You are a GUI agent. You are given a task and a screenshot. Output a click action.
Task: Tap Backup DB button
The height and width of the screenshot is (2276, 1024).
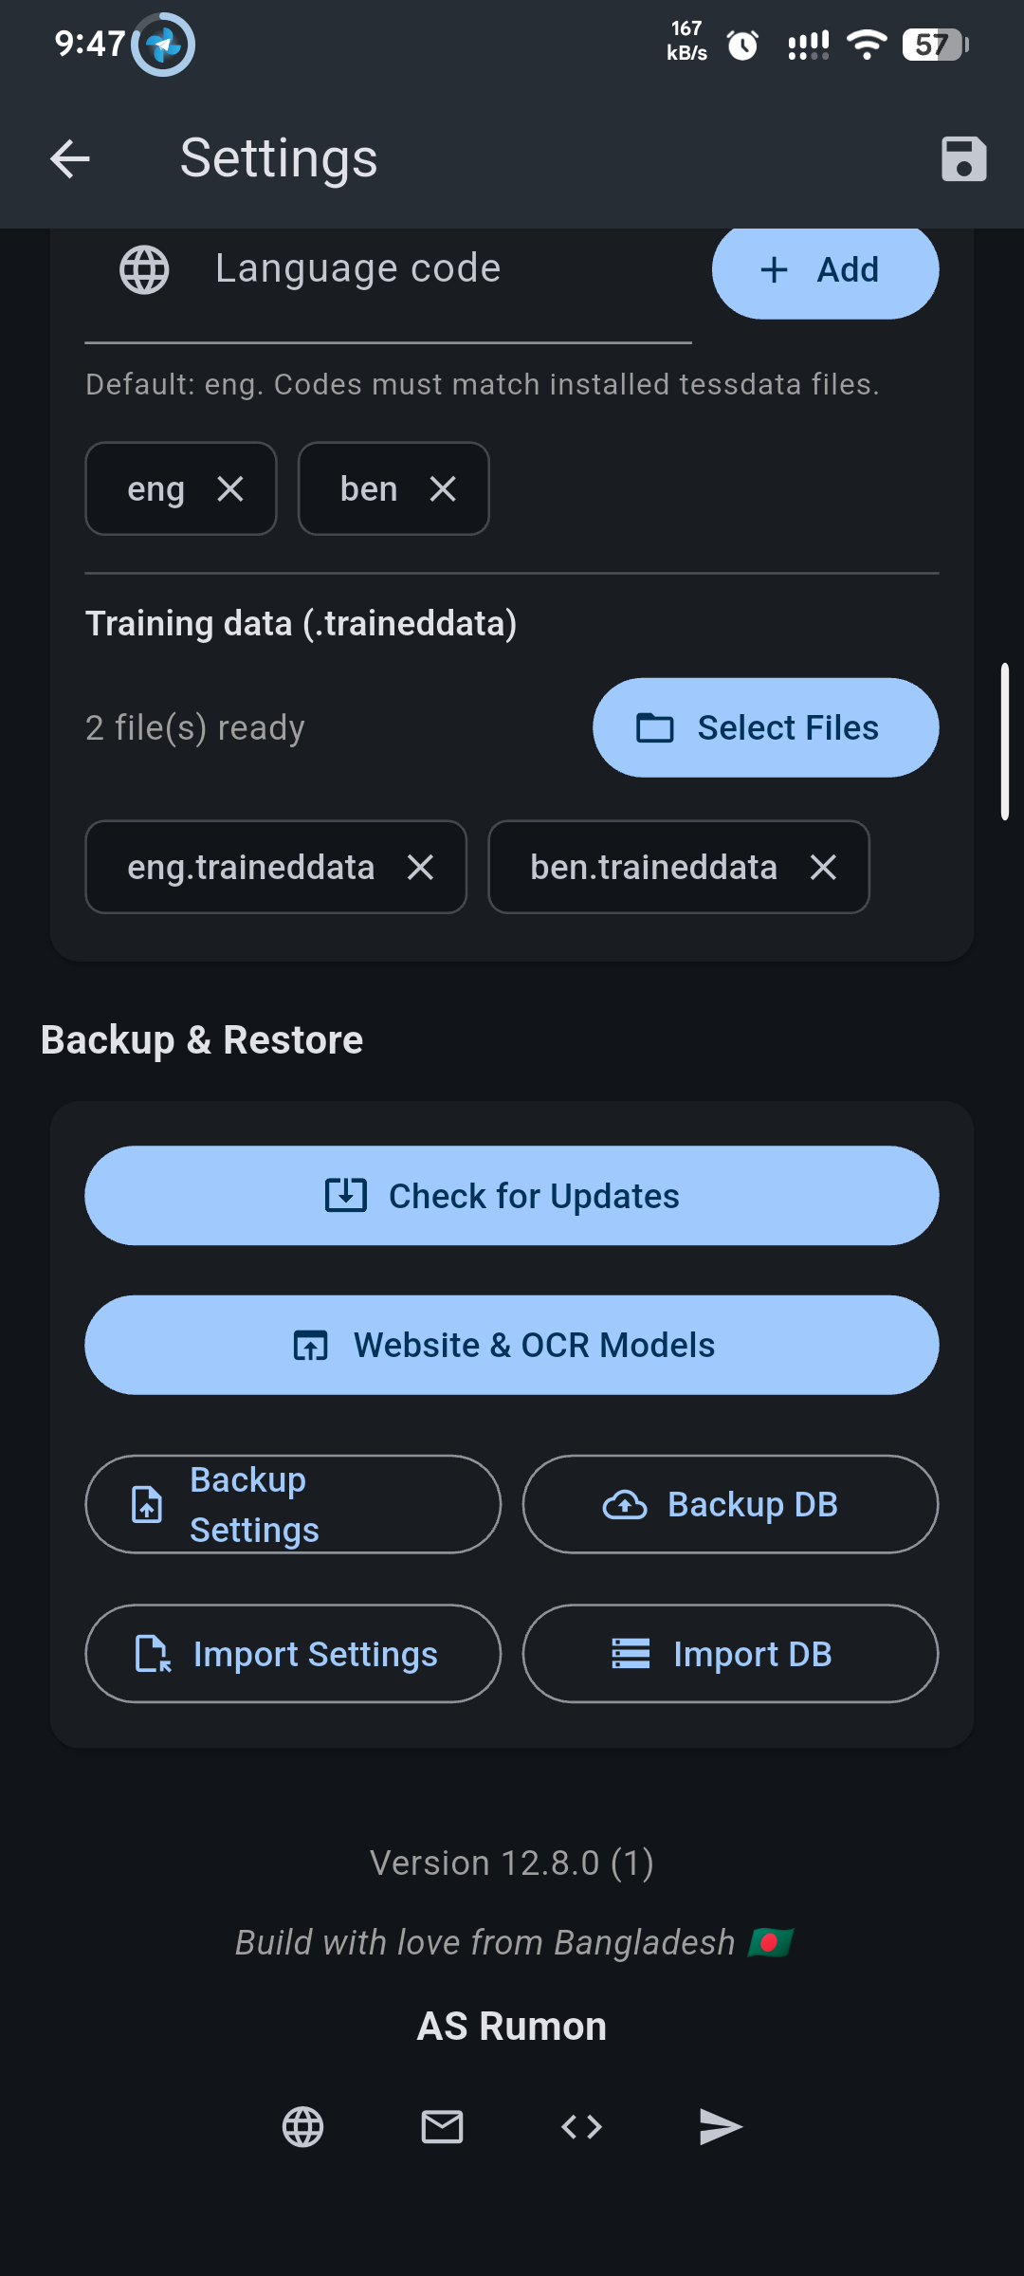click(730, 1505)
